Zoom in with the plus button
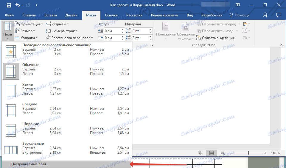Viewport: 286px width, 168px height. pos(265,153)
